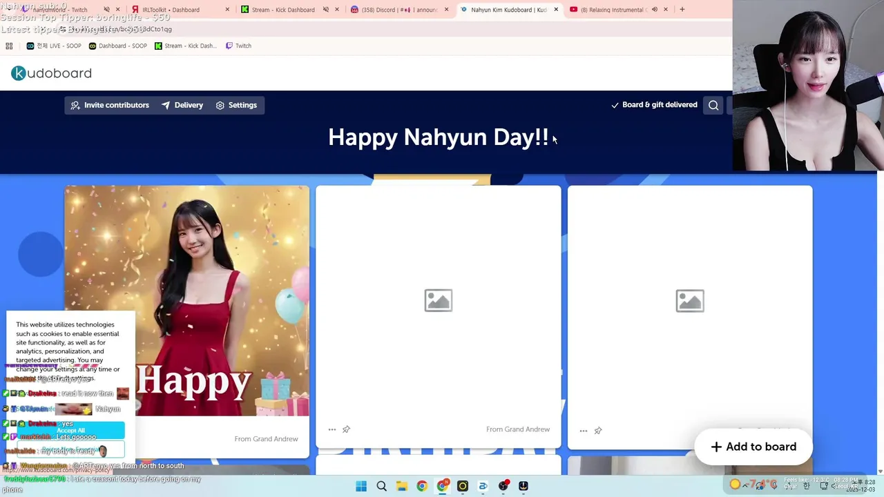Click the middle post's image placeholder
The width and height of the screenshot is (884, 497).
[x=439, y=301]
